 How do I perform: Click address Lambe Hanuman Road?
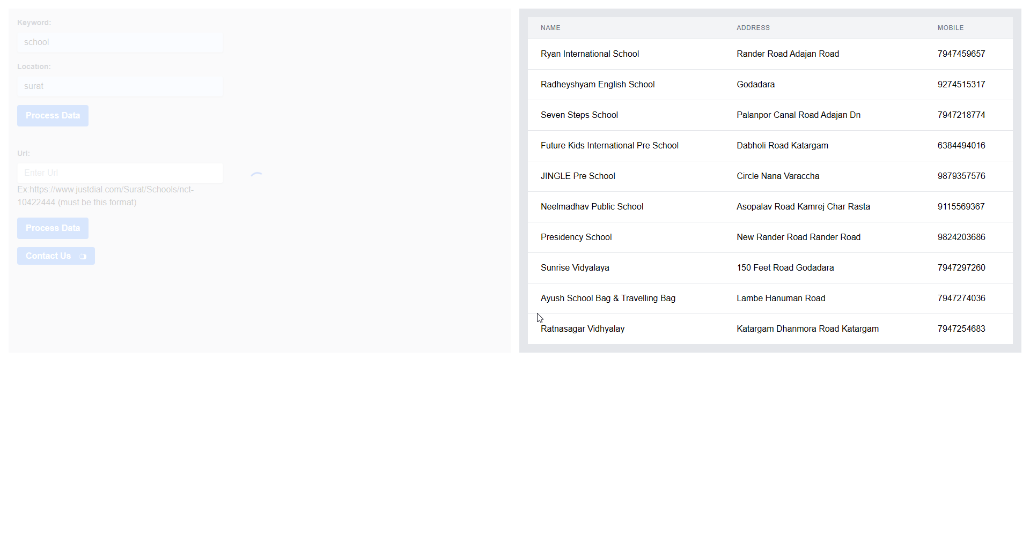(781, 298)
